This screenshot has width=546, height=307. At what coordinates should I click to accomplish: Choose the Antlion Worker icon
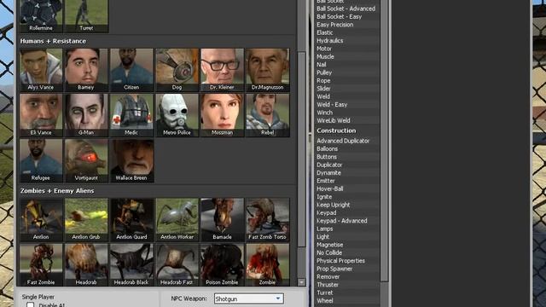pos(177,220)
